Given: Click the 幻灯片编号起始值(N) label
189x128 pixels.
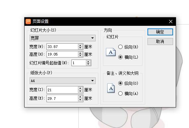Looking at the screenshot, I should (x=49, y=63).
